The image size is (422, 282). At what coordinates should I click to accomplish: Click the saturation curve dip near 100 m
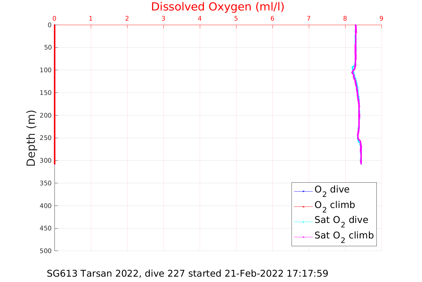352,72
